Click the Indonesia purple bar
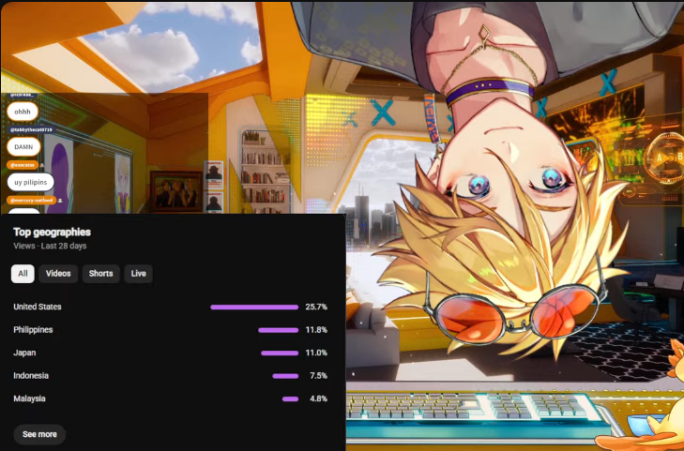Image resolution: width=684 pixels, height=451 pixels. point(286,376)
